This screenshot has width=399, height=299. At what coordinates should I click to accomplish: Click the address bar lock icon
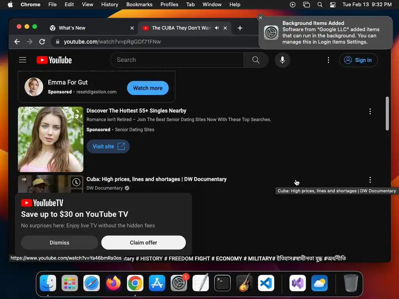coord(58,42)
